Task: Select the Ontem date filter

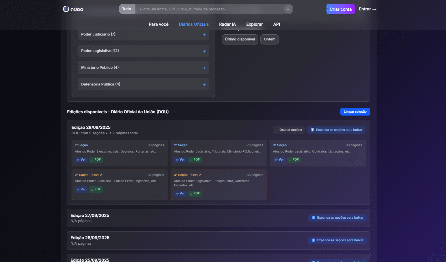Action: coord(270,39)
